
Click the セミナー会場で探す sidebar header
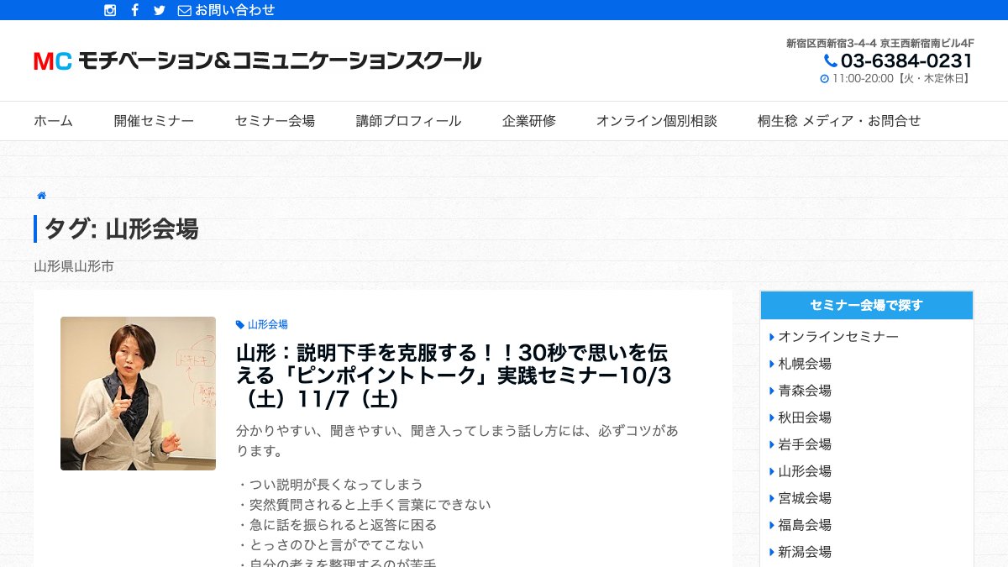point(867,305)
